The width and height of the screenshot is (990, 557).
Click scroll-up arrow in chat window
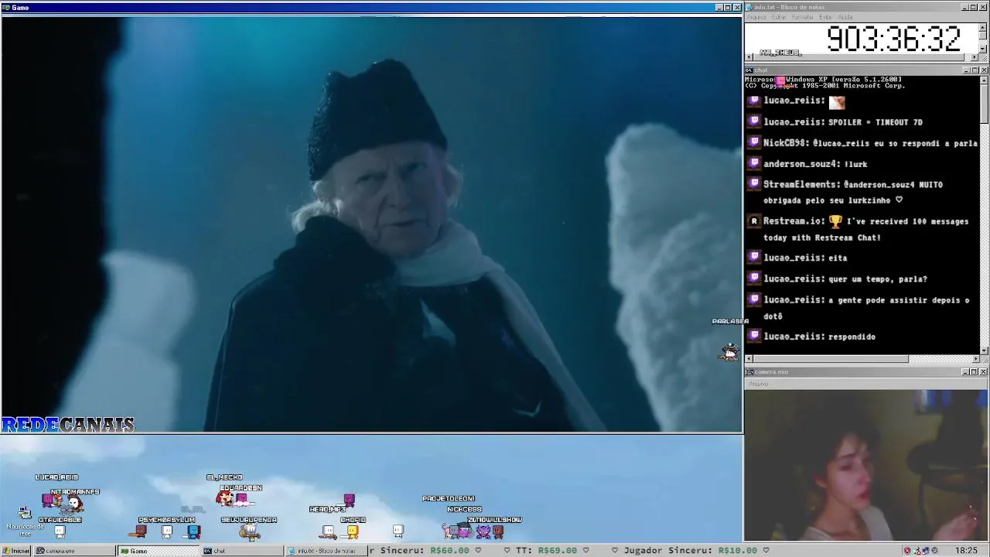point(984,80)
